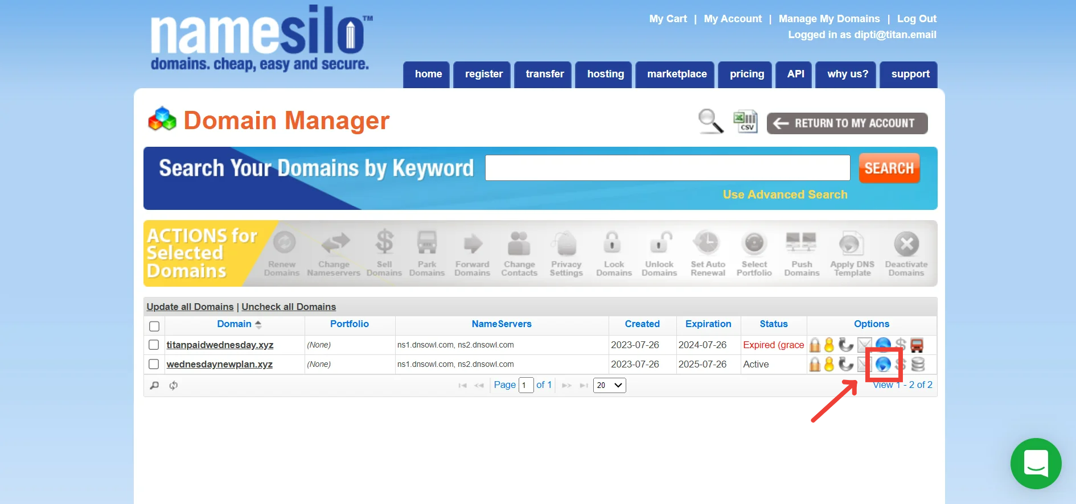
Task: Click the padlock icon for titanpaidwednesday.xyz
Action: click(x=815, y=345)
